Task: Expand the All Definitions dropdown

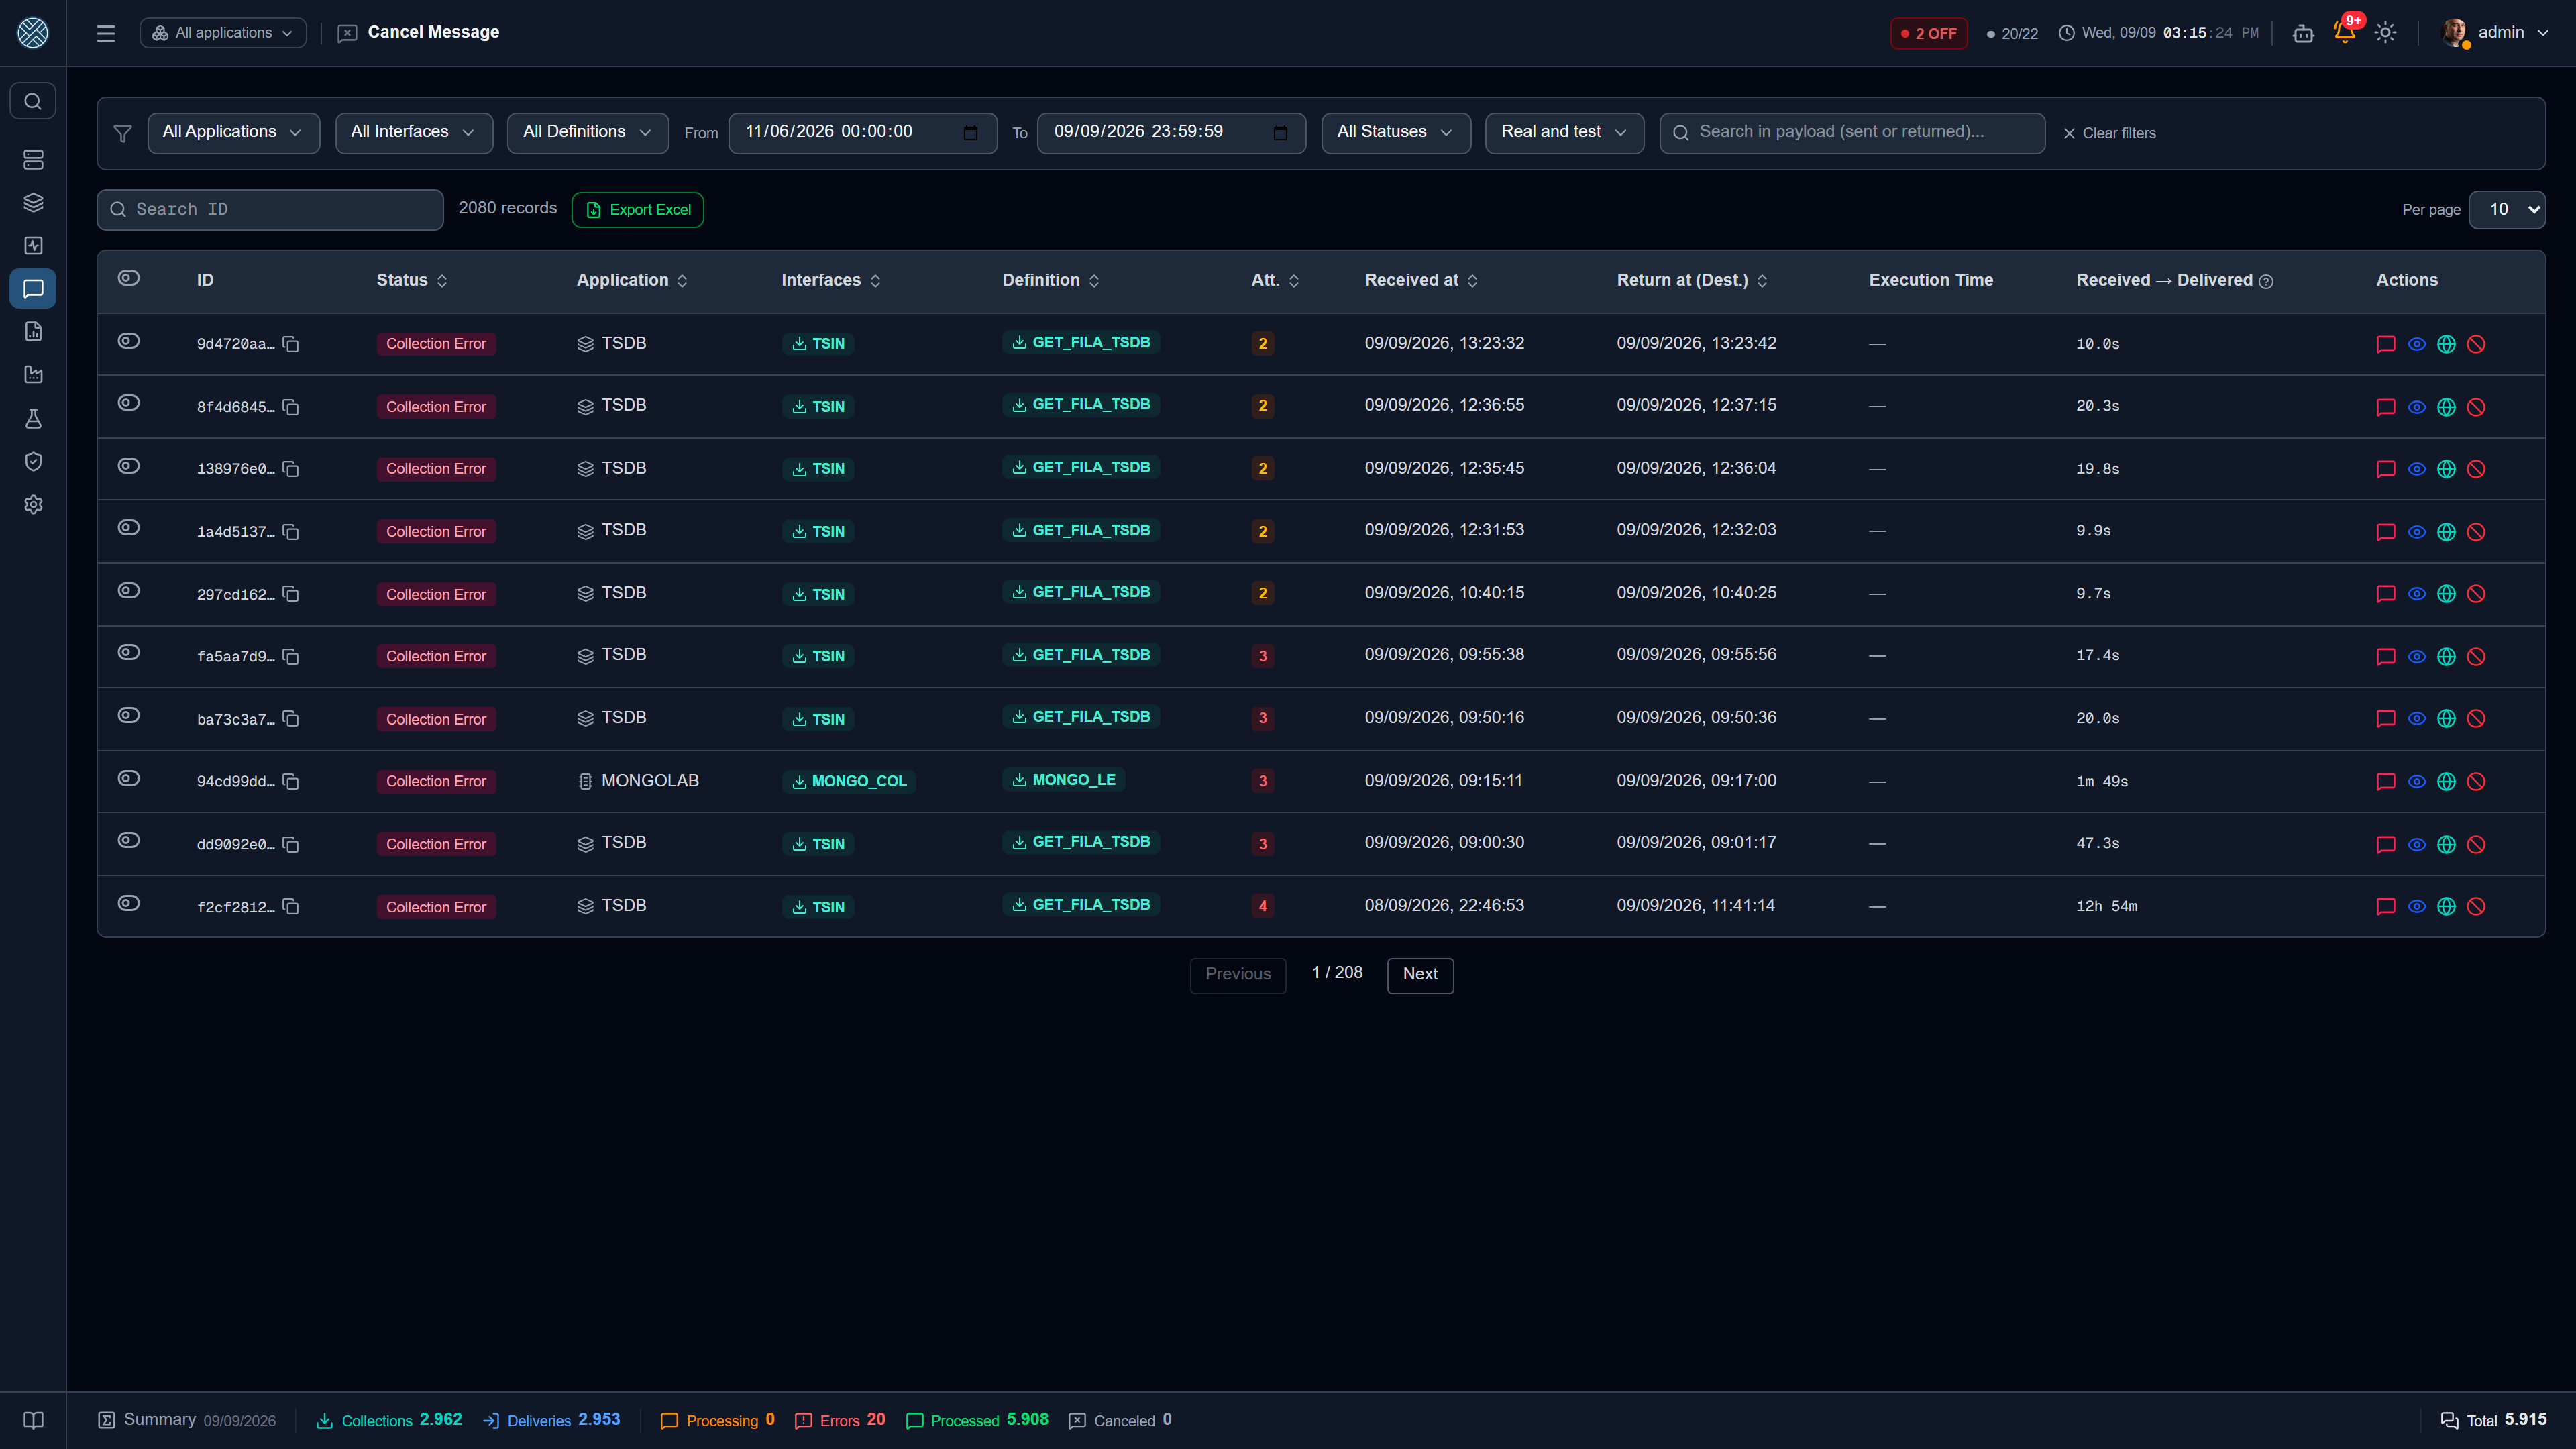Action: click(x=588, y=132)
